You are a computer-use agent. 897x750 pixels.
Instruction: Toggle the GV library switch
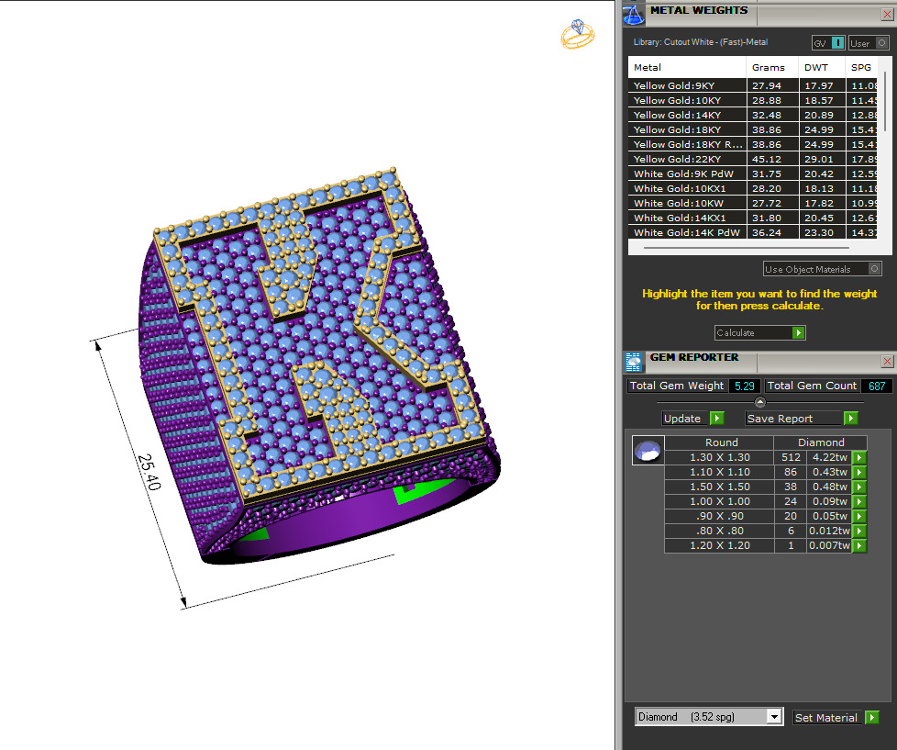[828, 43]
